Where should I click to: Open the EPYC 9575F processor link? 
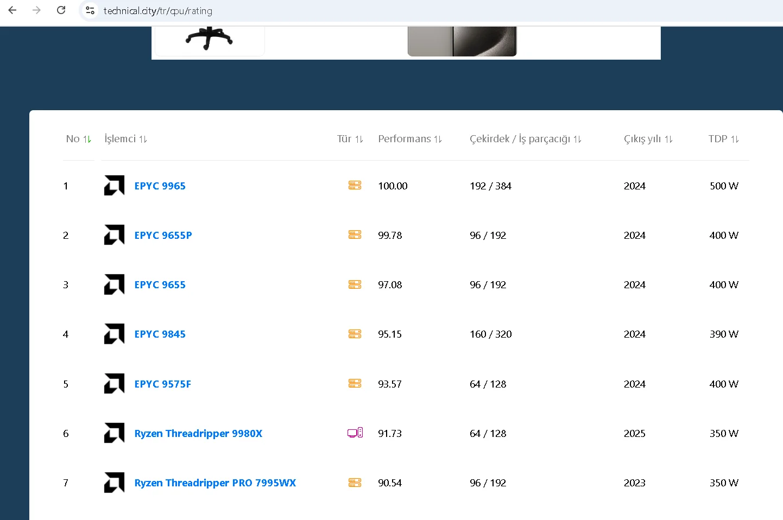pos(163,384)
